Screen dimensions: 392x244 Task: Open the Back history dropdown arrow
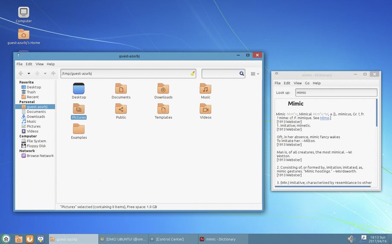click(29, 74)
